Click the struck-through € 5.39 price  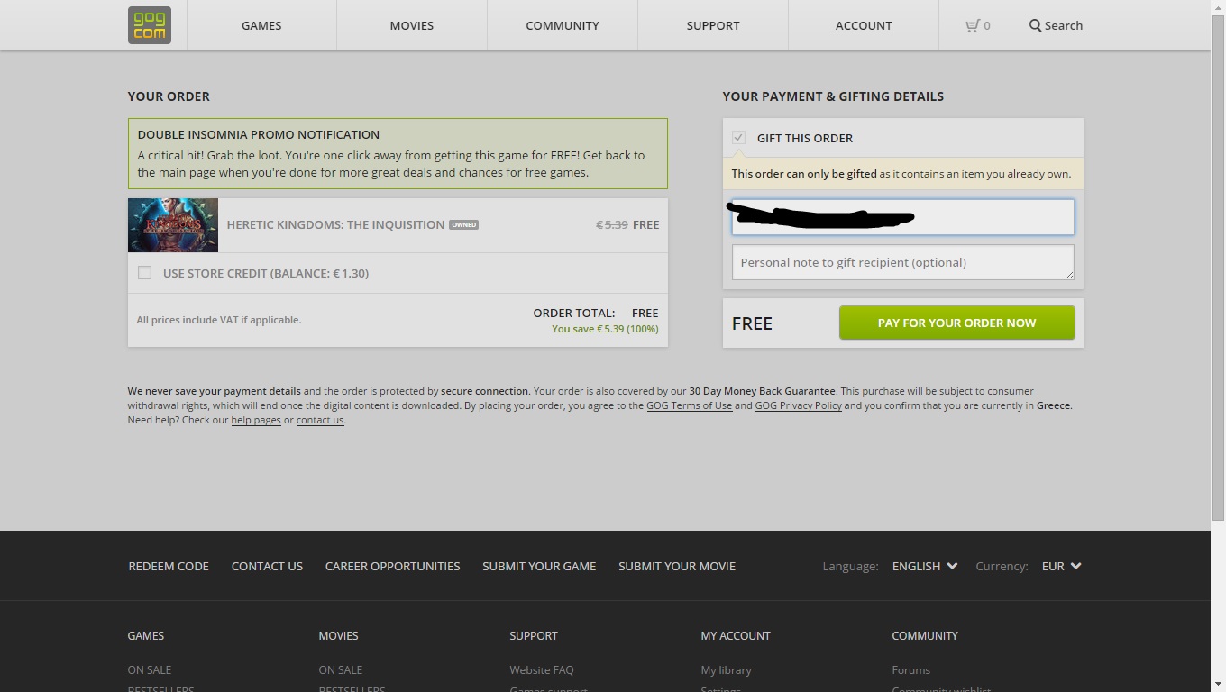coord(612,224)
